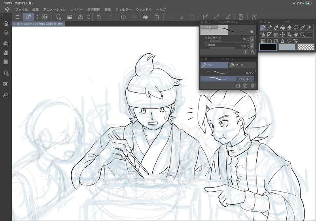Screen dimensions: 316x221
Task: Toggle opacity dynamics button
Action: tap(252, 46)
